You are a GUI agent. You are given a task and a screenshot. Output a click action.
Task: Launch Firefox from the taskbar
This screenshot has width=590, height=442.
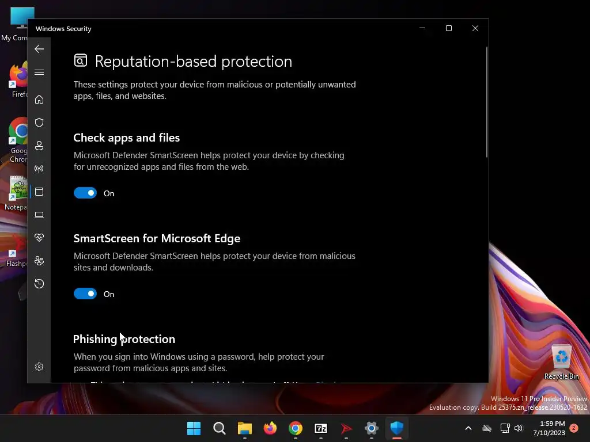pyautogui.click(x=270, y=428)
